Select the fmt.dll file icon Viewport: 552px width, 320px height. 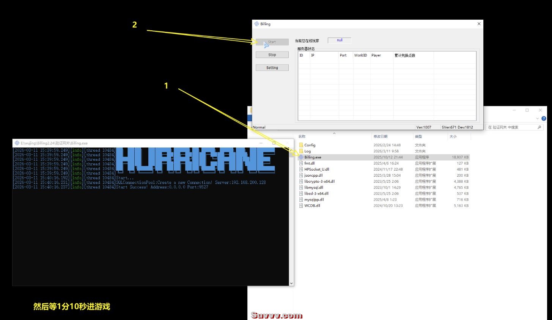pyautogui.click(x=301, y=163)
